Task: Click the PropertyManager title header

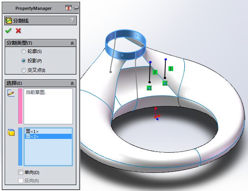Action: tap(33, 8)
